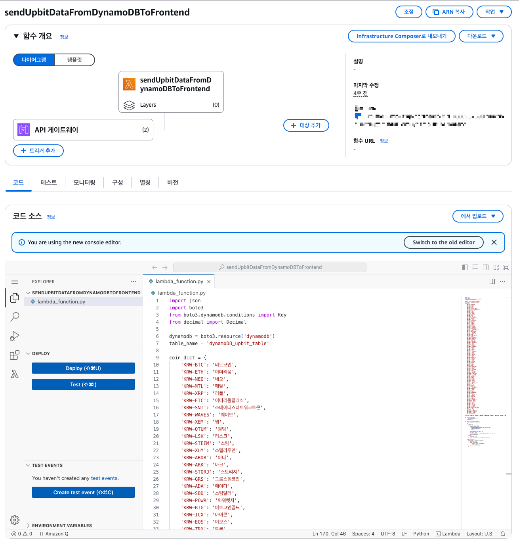Image resolution: width=519 pixels, height=543 pixels.
Task: Toggle secondary sidebar layout icon
Action: 486,267
